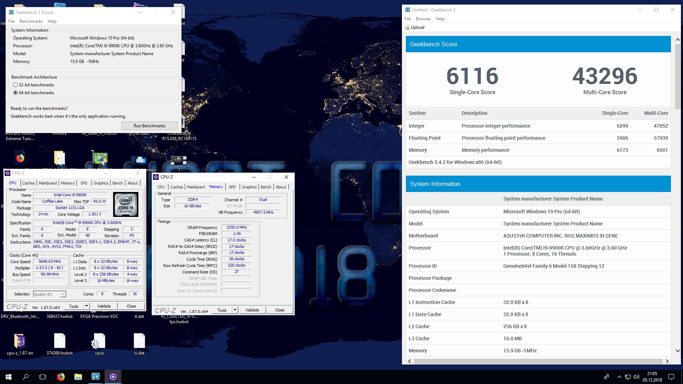Launch Firefox from the taskbar

click(x=61, y=377)
